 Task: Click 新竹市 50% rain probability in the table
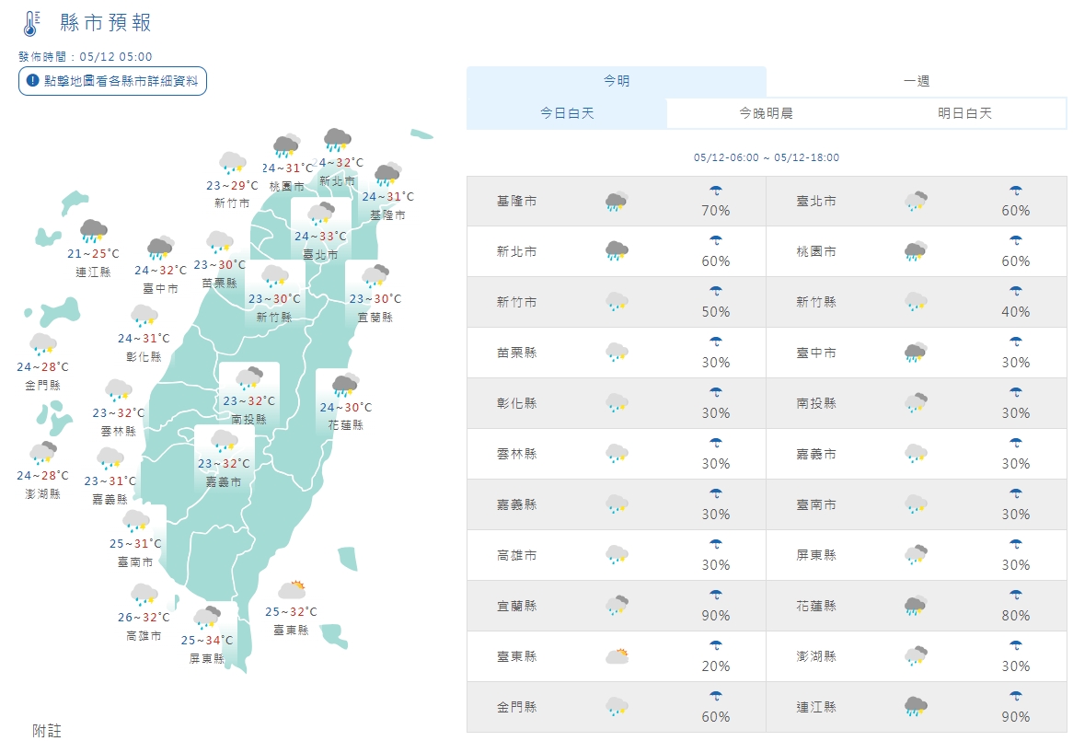point(716,311)
